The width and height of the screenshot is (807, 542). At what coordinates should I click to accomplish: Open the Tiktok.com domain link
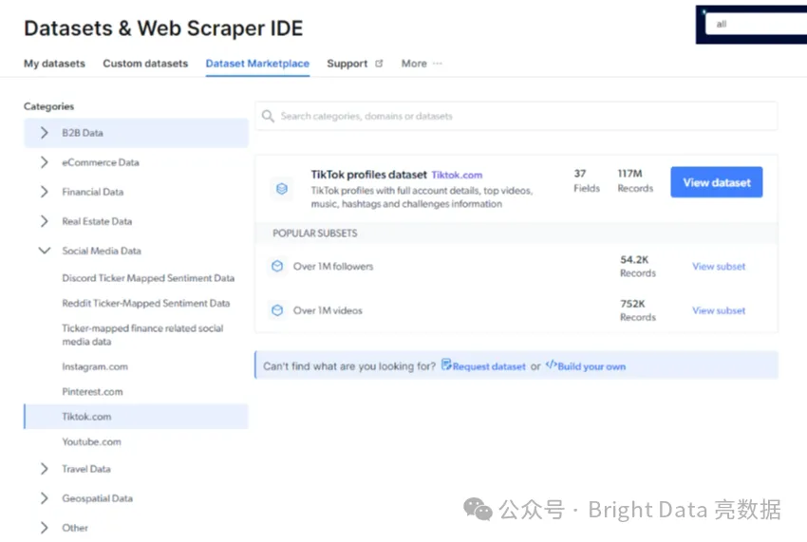[457, 175]
